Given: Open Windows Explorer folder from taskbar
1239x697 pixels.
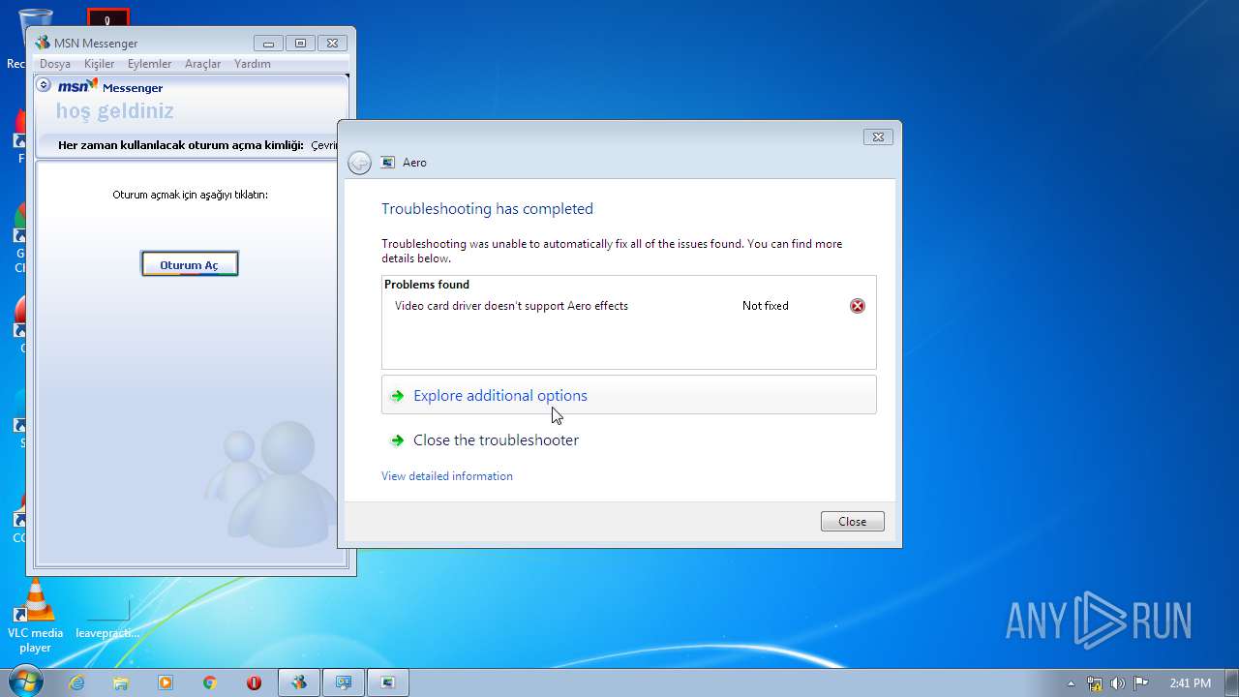Looking at the screenshot, I should (121, 682).
